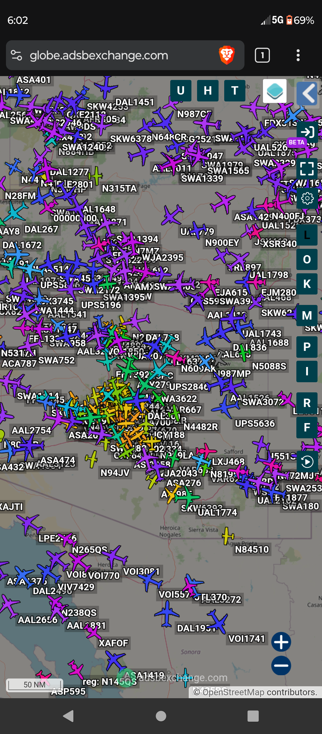Select aircraft N94JV yellow plane

[x=91, y=459]
